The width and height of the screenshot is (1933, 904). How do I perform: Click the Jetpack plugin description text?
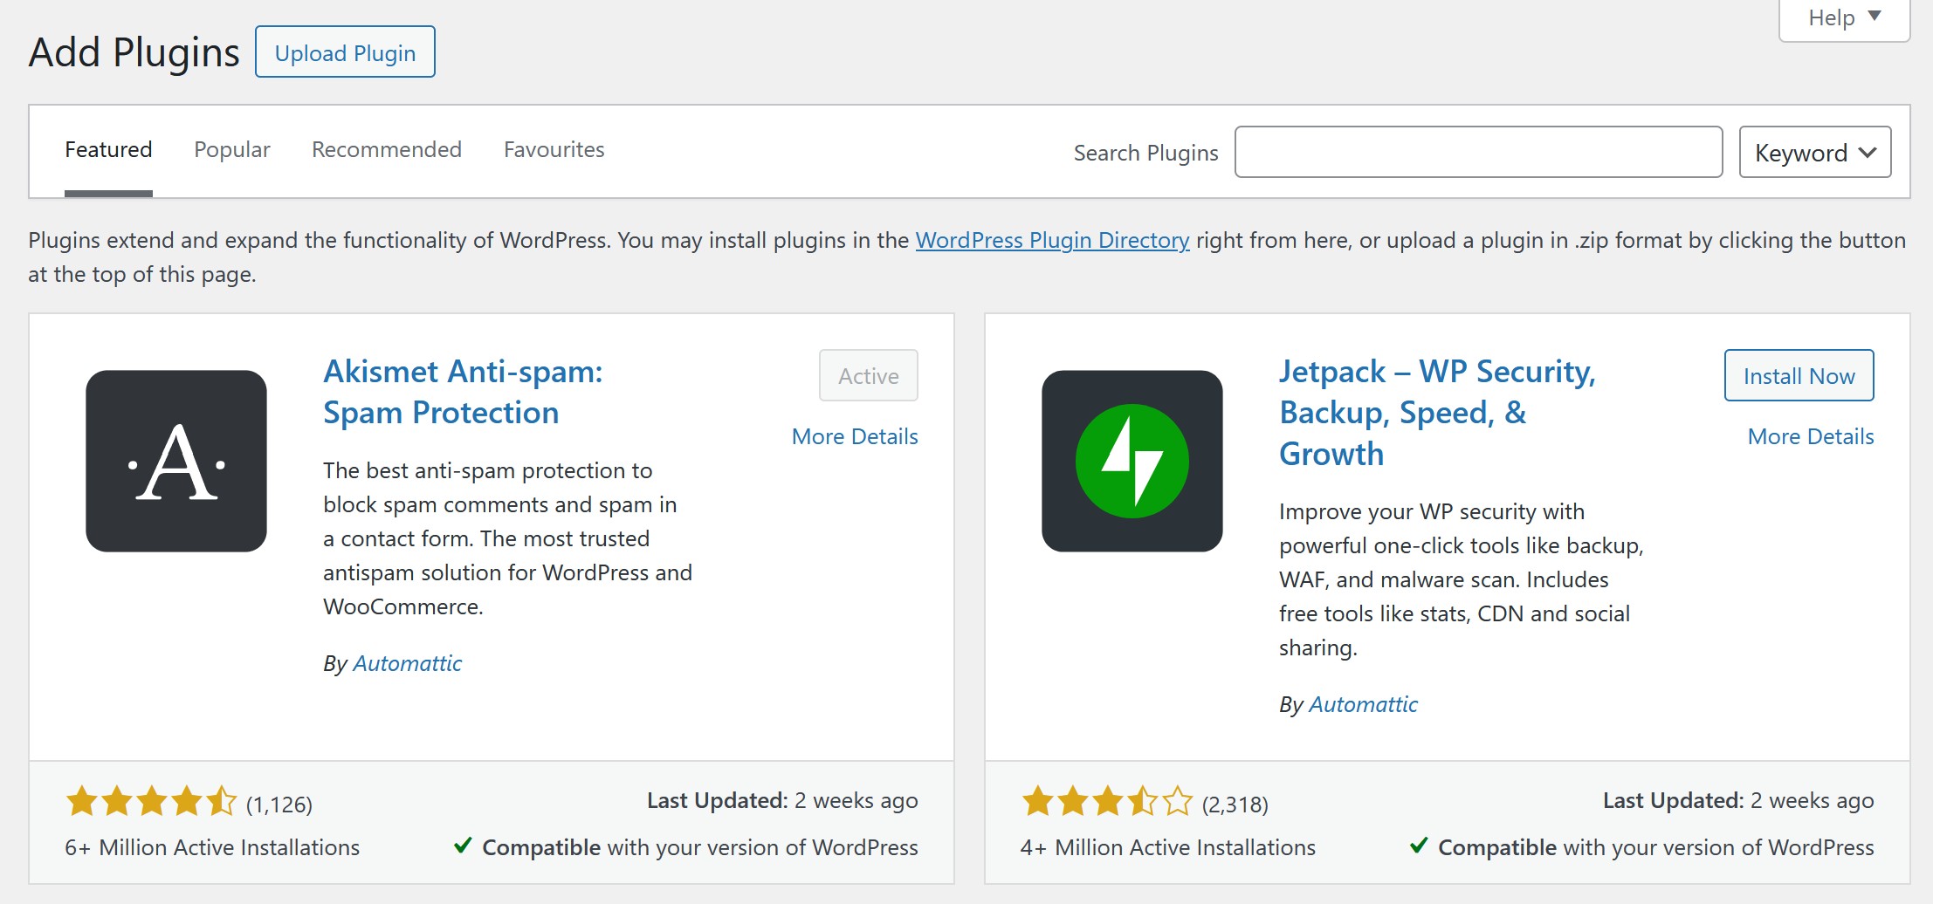pyautogui.click(x=1462, y=579)
